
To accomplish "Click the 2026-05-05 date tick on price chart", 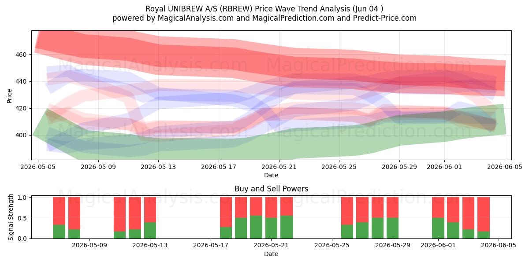I will pyautogui.click(x=38, y=167).
